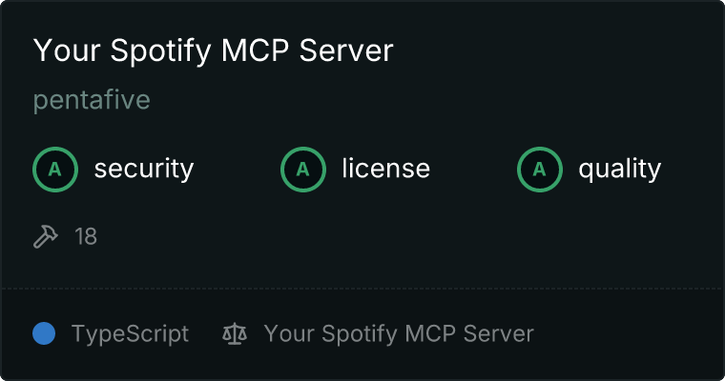Open the pentafive author link
Viewport: 725px width, 381px height.
click(x=92, y=100)
